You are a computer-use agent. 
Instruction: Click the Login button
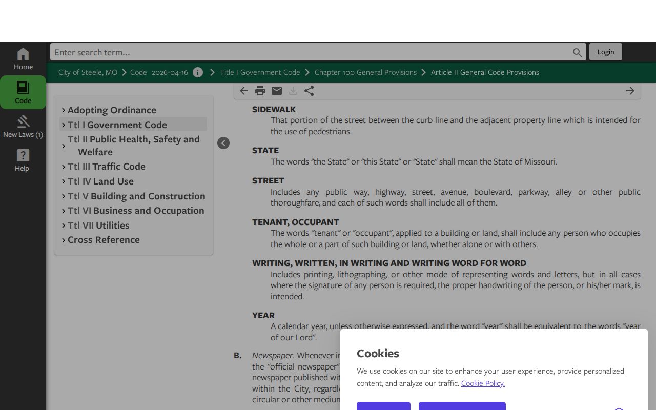tap(606, 52)
